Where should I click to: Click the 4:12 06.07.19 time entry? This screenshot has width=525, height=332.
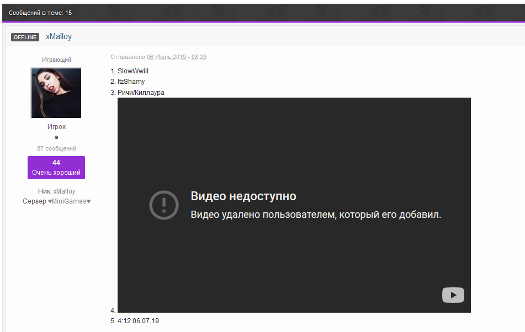pyautogui.click(x=138, y=321)
